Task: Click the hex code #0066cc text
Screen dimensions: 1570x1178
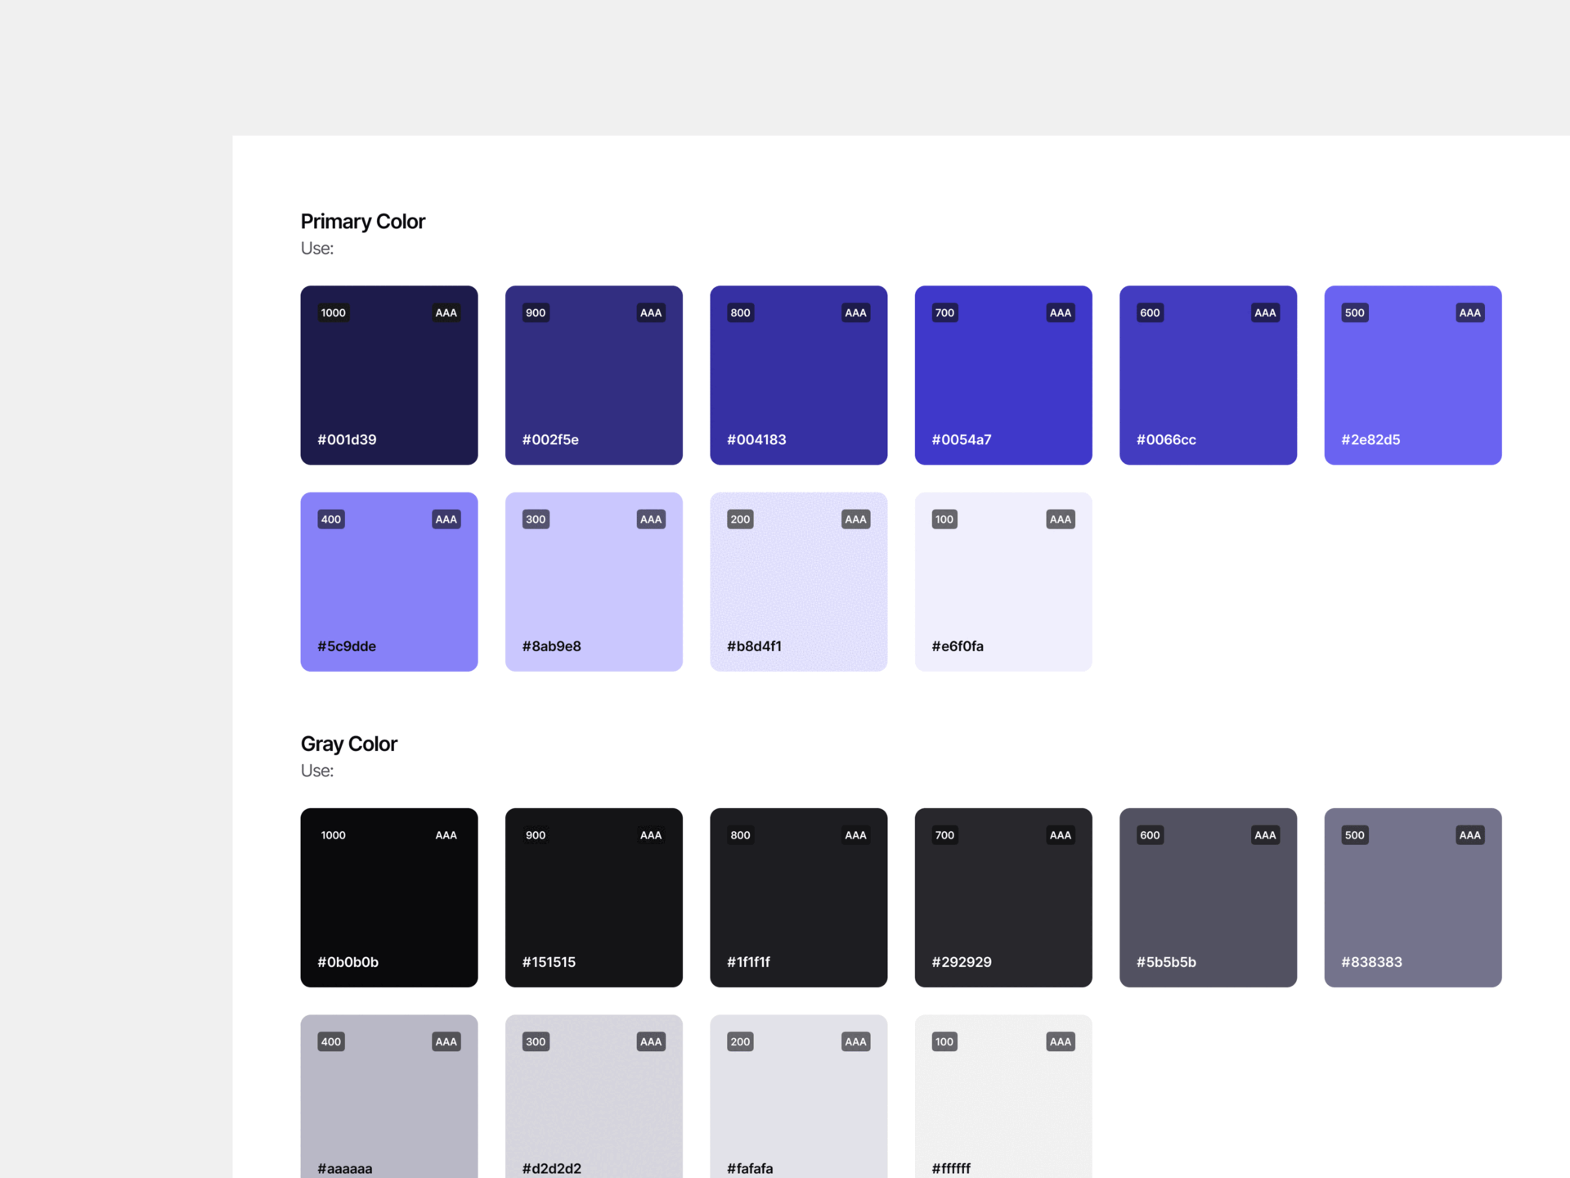Action: (x=1164, y=439)
